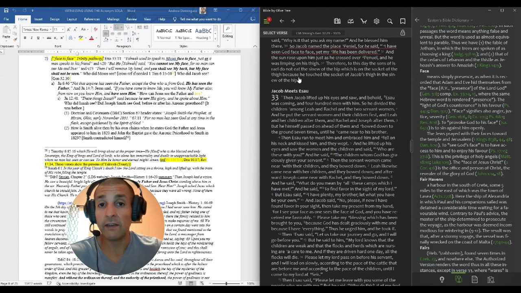Open lookup search icon in bottom bar

tap(491, 280)
